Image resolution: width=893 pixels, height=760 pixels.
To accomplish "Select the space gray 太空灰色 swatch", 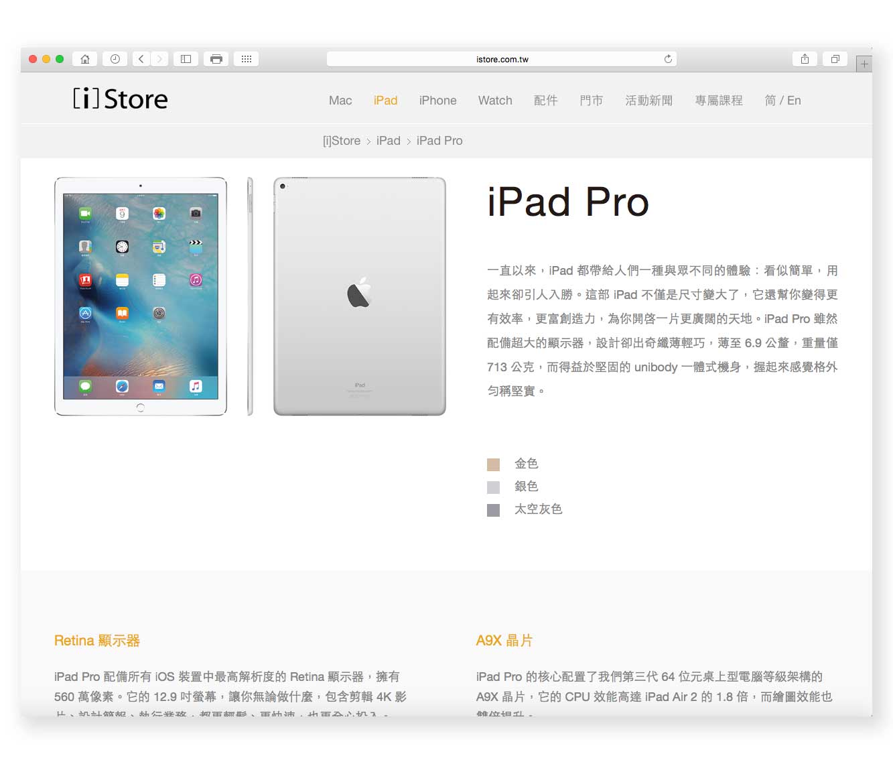I will pyautogui.click(x=493, y=510).
